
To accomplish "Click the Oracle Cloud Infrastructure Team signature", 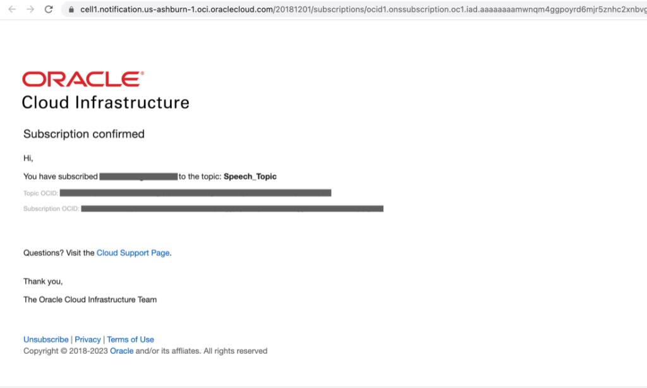I will click(x=90, y=300).
